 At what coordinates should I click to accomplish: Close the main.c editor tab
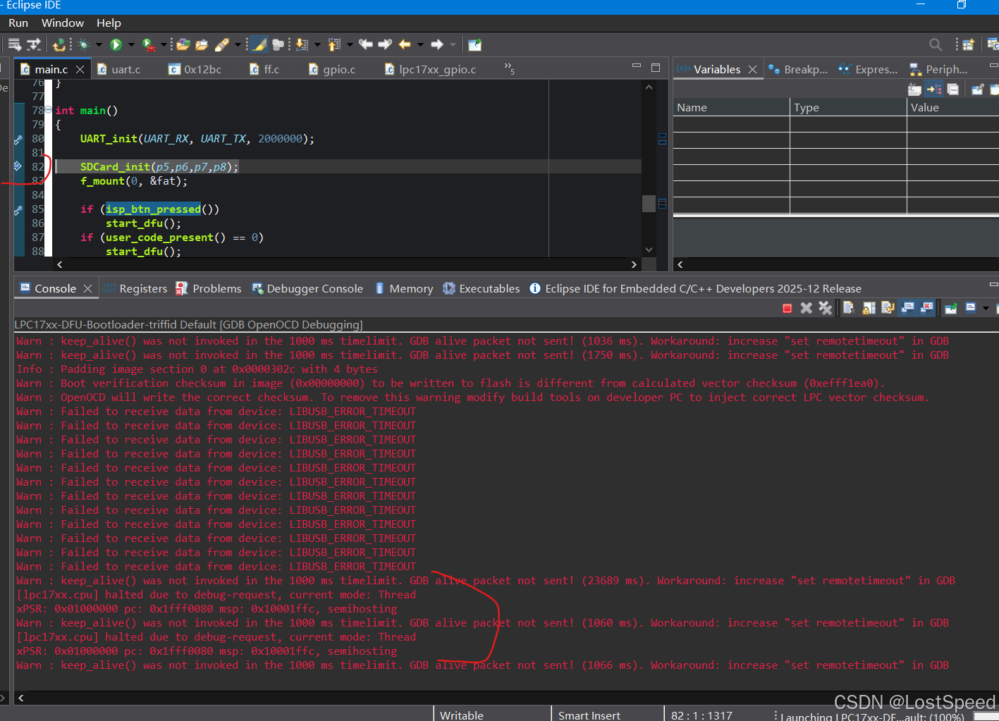coord(80,69)
